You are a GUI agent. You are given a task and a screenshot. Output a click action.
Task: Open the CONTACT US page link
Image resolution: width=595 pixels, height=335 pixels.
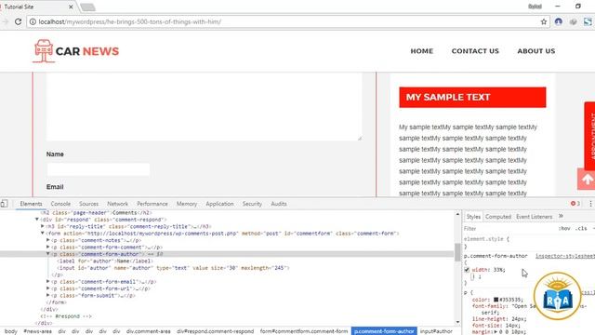tap(475, 51)
